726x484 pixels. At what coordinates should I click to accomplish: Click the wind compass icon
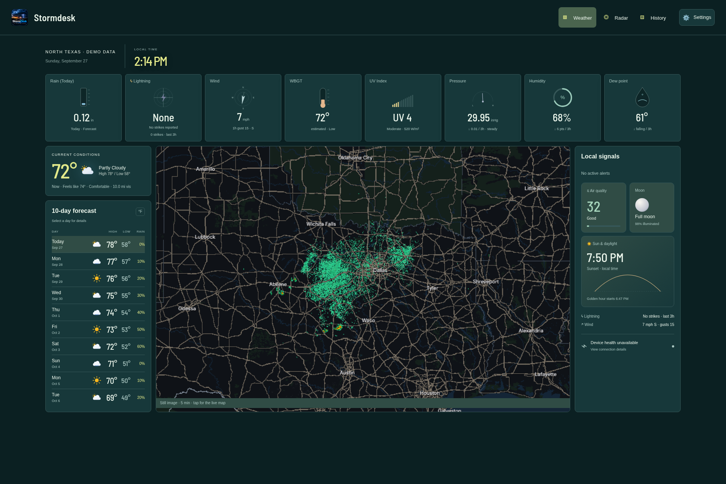(243, 98)
